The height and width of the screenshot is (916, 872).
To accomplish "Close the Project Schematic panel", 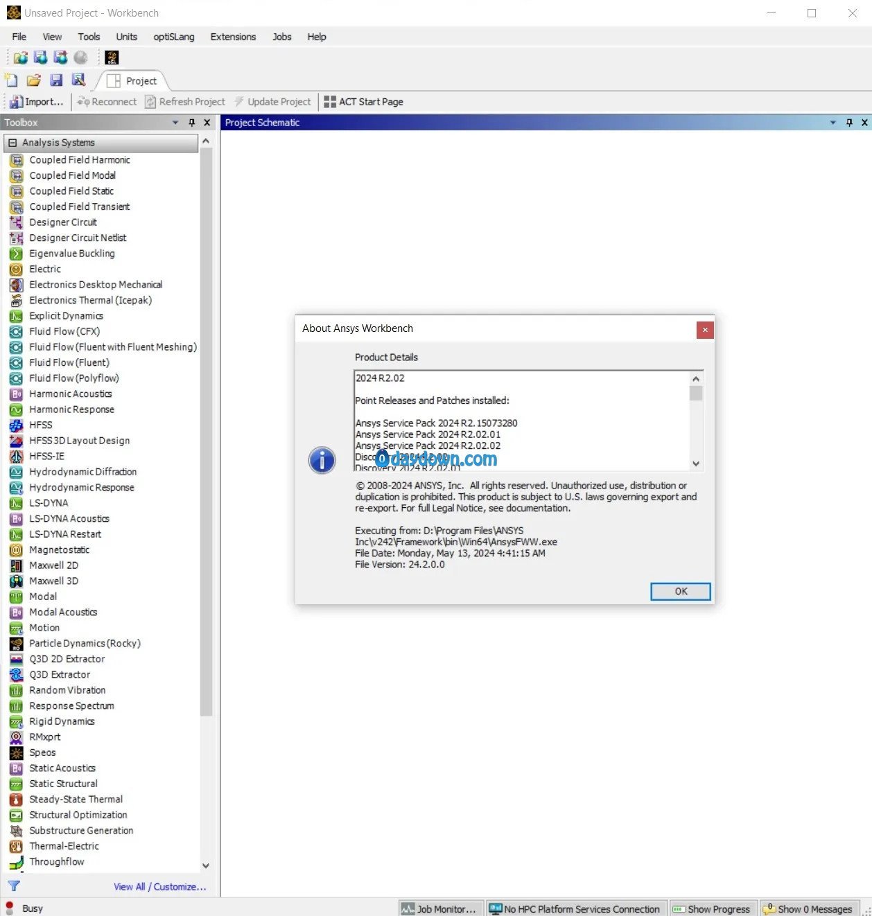I will [x=864, y=123].
